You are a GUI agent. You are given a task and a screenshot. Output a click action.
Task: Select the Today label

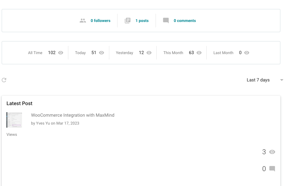[x=80, y=53]
